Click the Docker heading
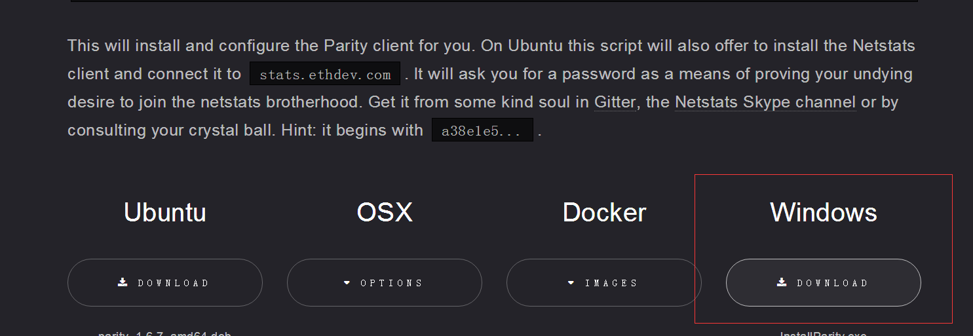The height and width of the screenshot is (336, 973). (604, 212)
